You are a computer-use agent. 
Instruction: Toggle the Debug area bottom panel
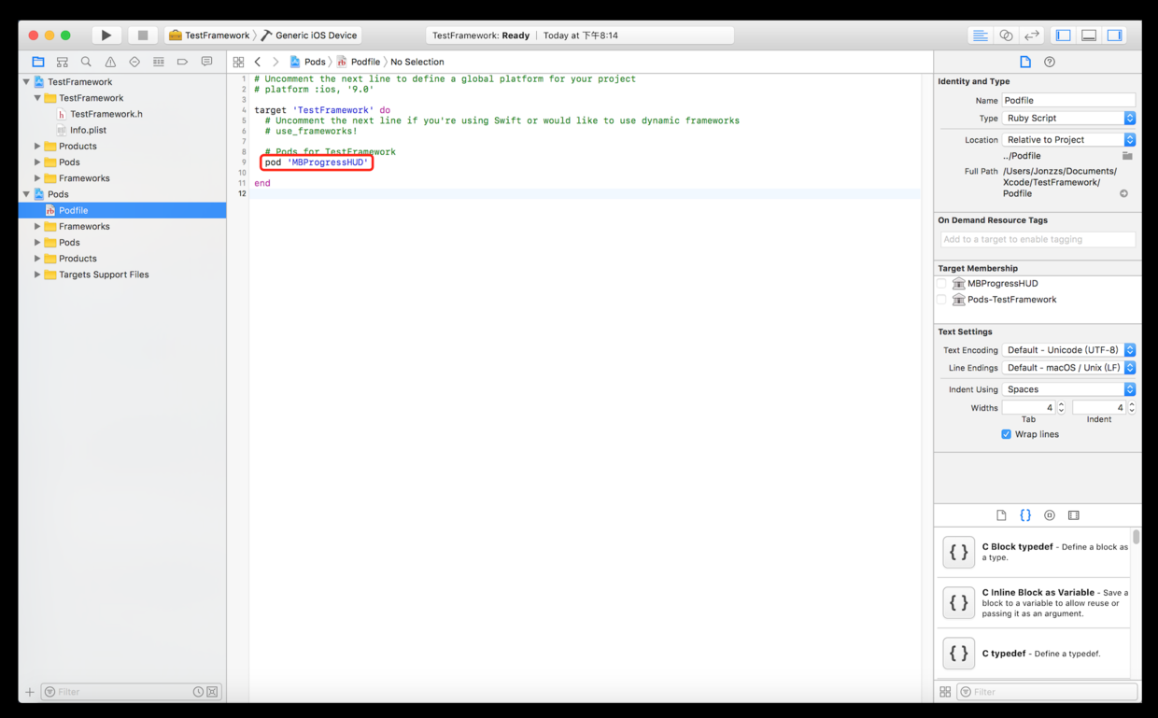[x=1089, y=35]
